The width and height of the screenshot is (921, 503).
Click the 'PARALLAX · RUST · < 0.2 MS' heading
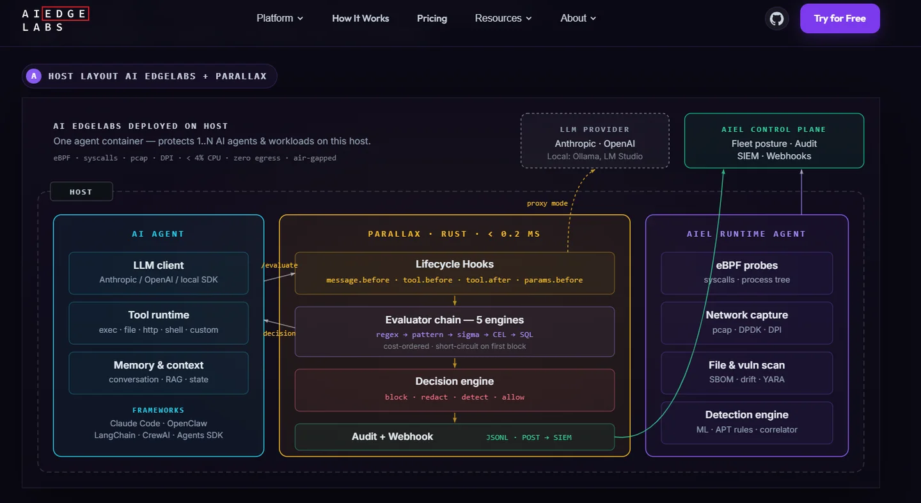coord(455,234)
